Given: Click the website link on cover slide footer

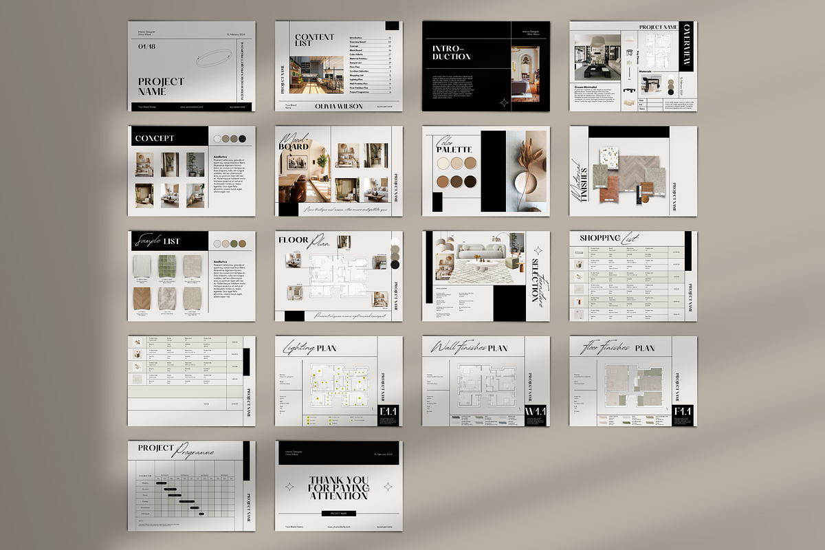Looking at the screenshot, I should pyautogui.click(x=192, y=107).
